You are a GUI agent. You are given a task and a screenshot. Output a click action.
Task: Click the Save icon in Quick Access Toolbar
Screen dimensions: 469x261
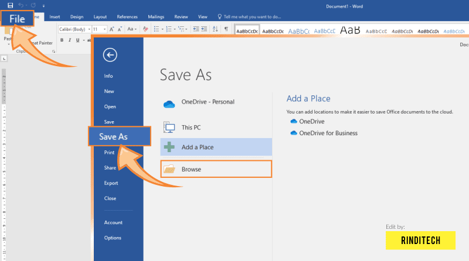(10, 5)
